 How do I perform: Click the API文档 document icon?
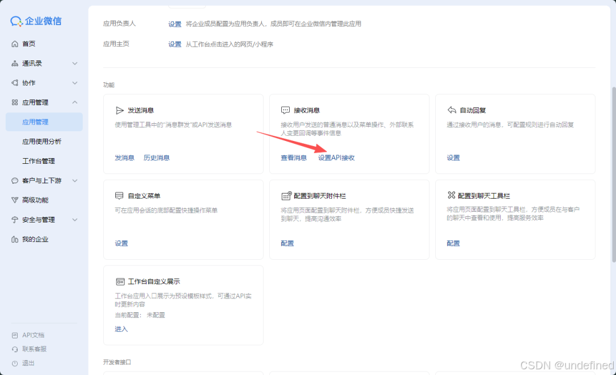pos(15,335)
